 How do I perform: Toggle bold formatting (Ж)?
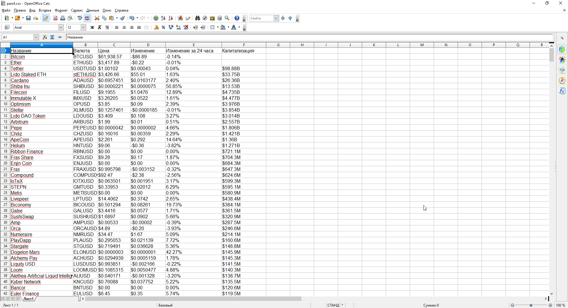(92, 27)
